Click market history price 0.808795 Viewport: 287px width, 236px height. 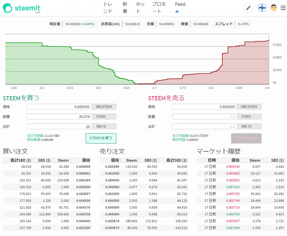[x=233, y=214]
